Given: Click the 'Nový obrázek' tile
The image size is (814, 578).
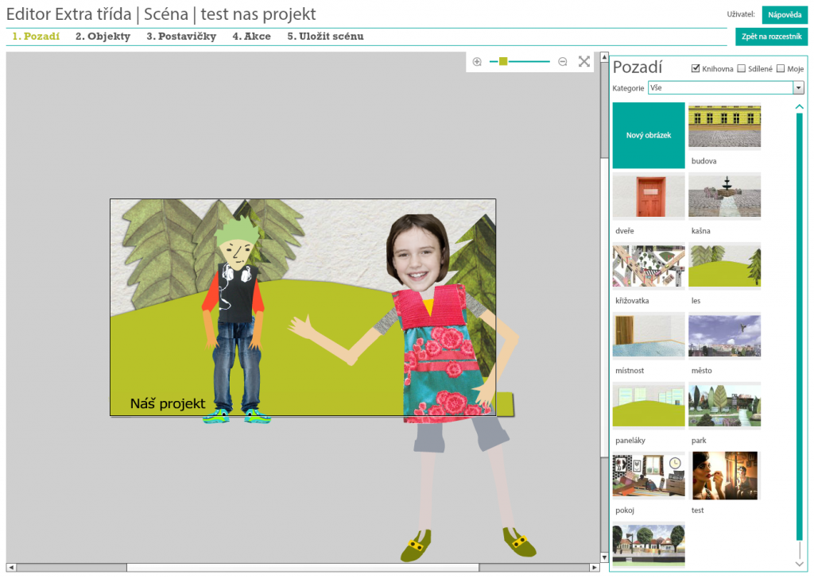Looking at the screenshot, I should click(649, 136).
